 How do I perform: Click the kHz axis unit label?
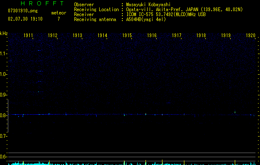pyautogui.click(x=4, y=33)
